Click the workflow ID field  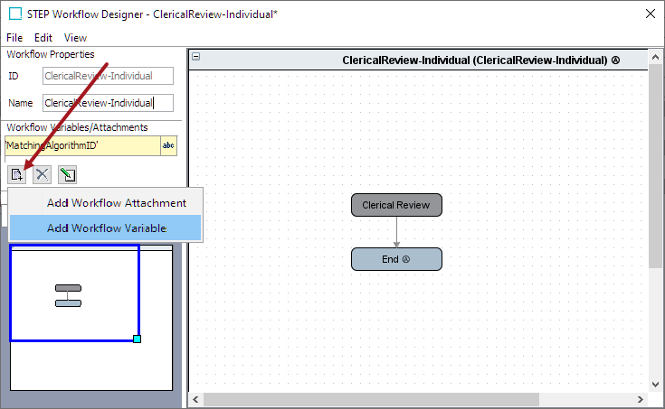click(109, 77)
